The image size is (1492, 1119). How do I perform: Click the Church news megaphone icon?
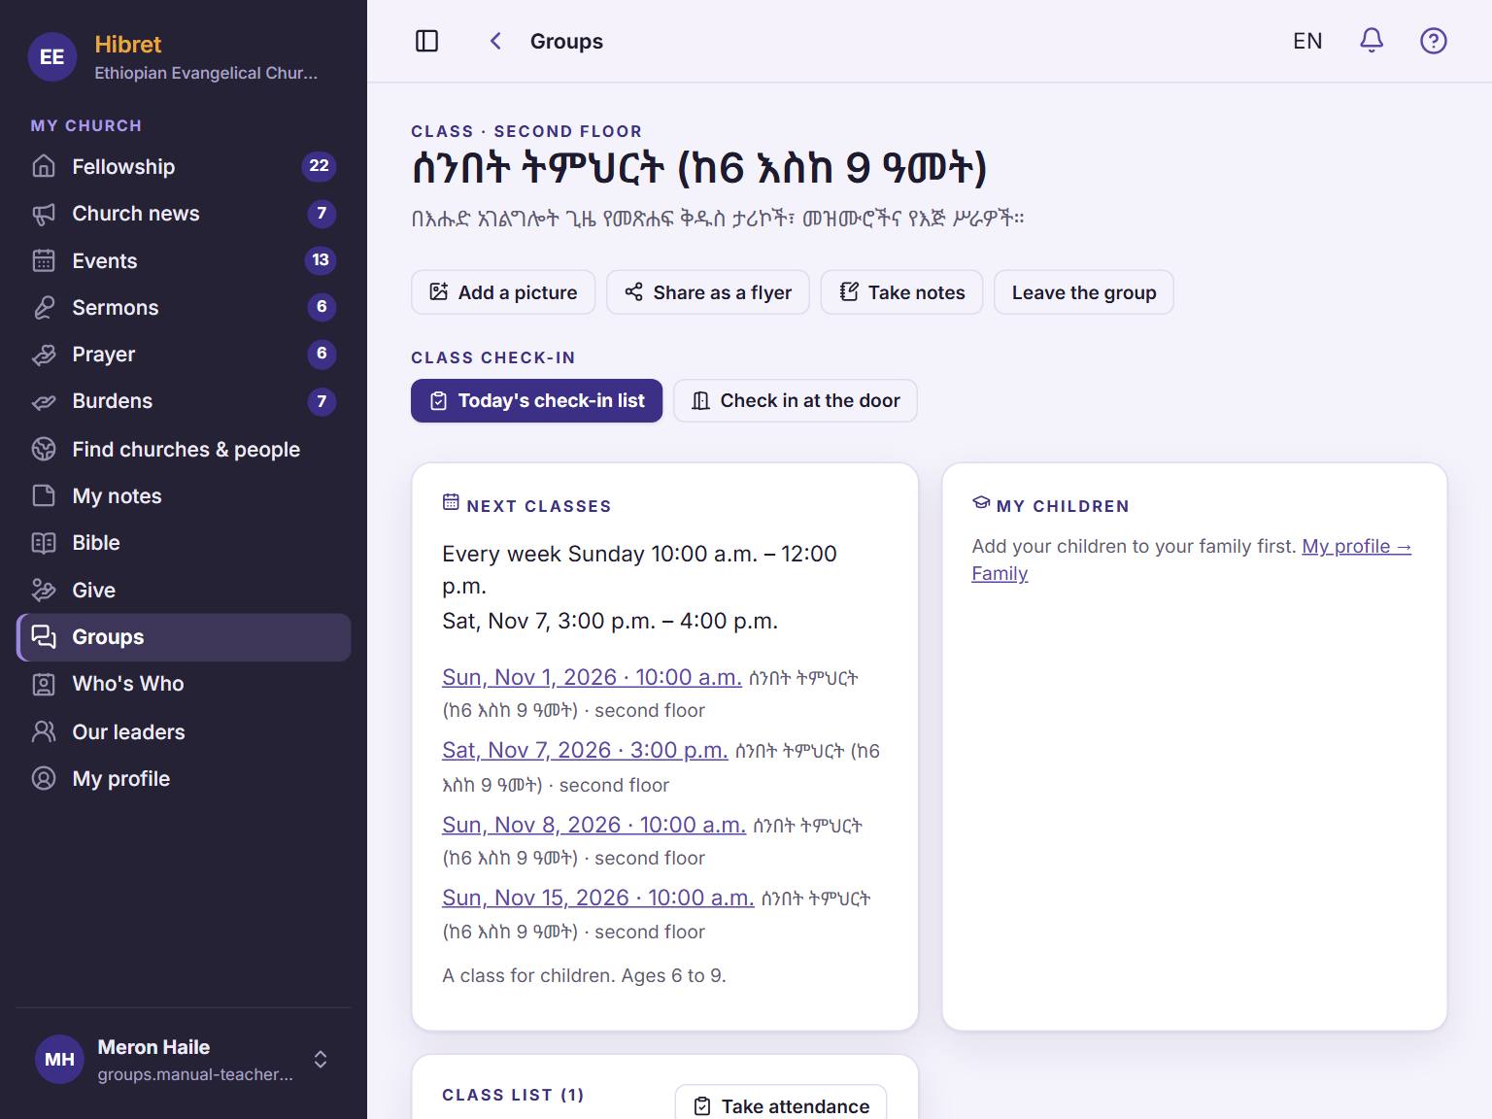[x=44, y=214]
